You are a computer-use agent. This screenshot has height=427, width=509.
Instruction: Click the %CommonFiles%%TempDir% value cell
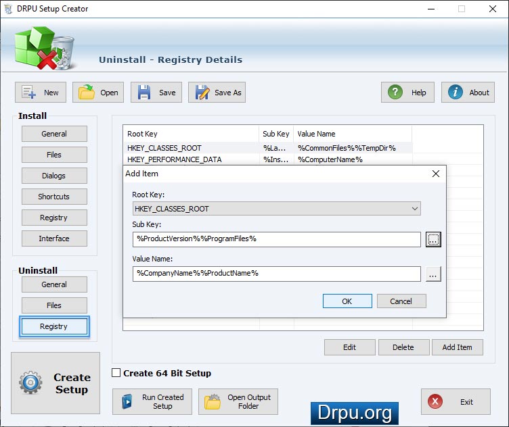347,149
